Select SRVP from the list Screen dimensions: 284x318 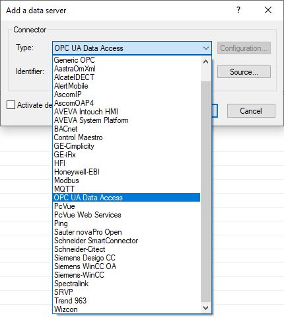pyautogui.click(x=127, y=292)
